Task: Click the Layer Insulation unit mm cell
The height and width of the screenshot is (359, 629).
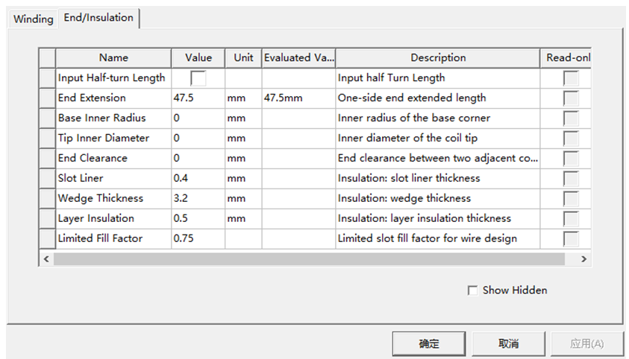Action: 243,218
